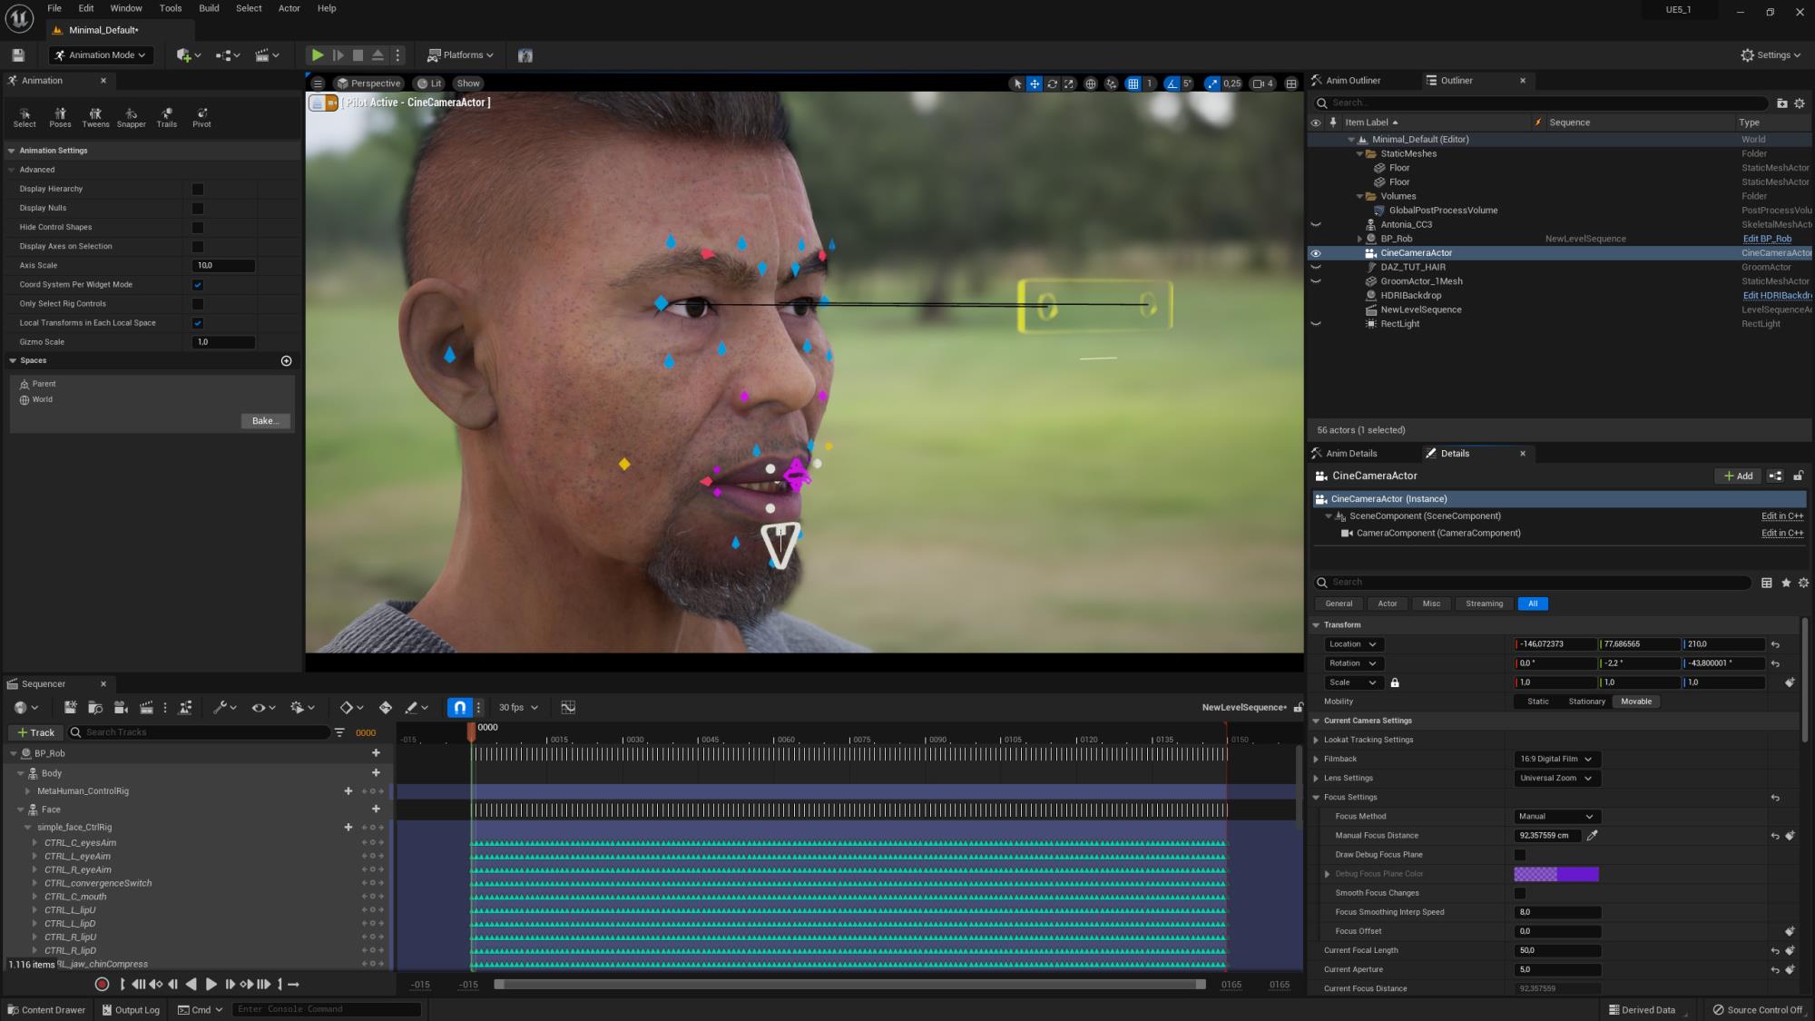Toggle the viewport rotate gizmo mode

pos(1052,83)
